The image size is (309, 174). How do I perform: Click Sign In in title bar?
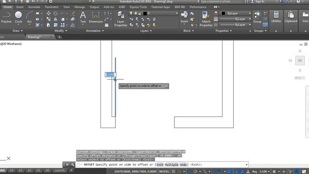point(260,1)
